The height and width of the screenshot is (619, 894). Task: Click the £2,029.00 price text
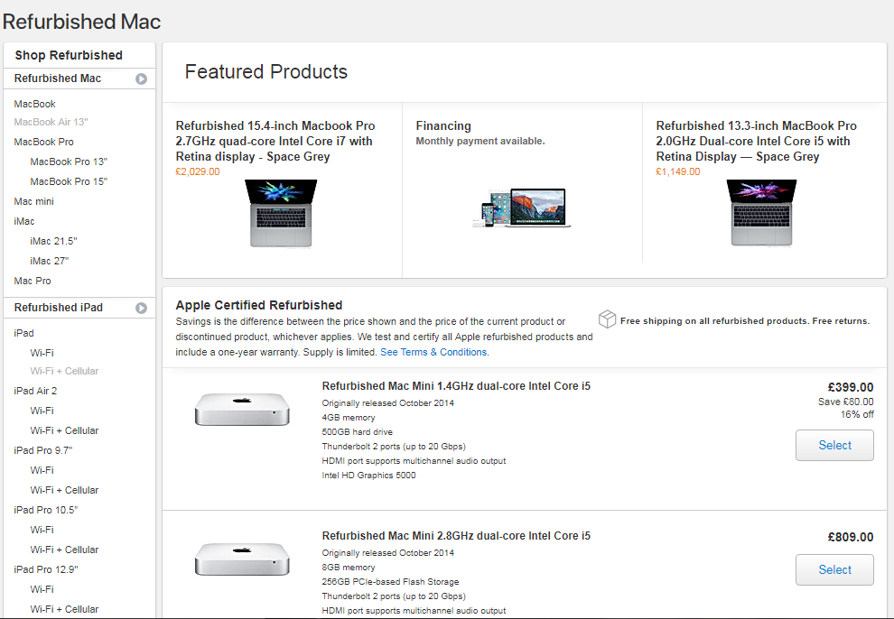point(197,172)
